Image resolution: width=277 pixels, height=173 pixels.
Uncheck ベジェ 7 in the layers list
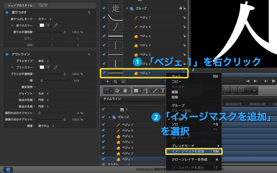pyautogui.click(x=104, y=17)
